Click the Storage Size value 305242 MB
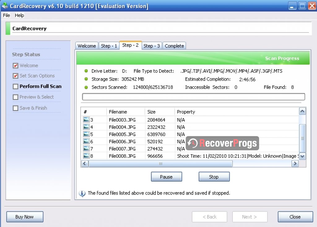 click(x=132, y=79)
